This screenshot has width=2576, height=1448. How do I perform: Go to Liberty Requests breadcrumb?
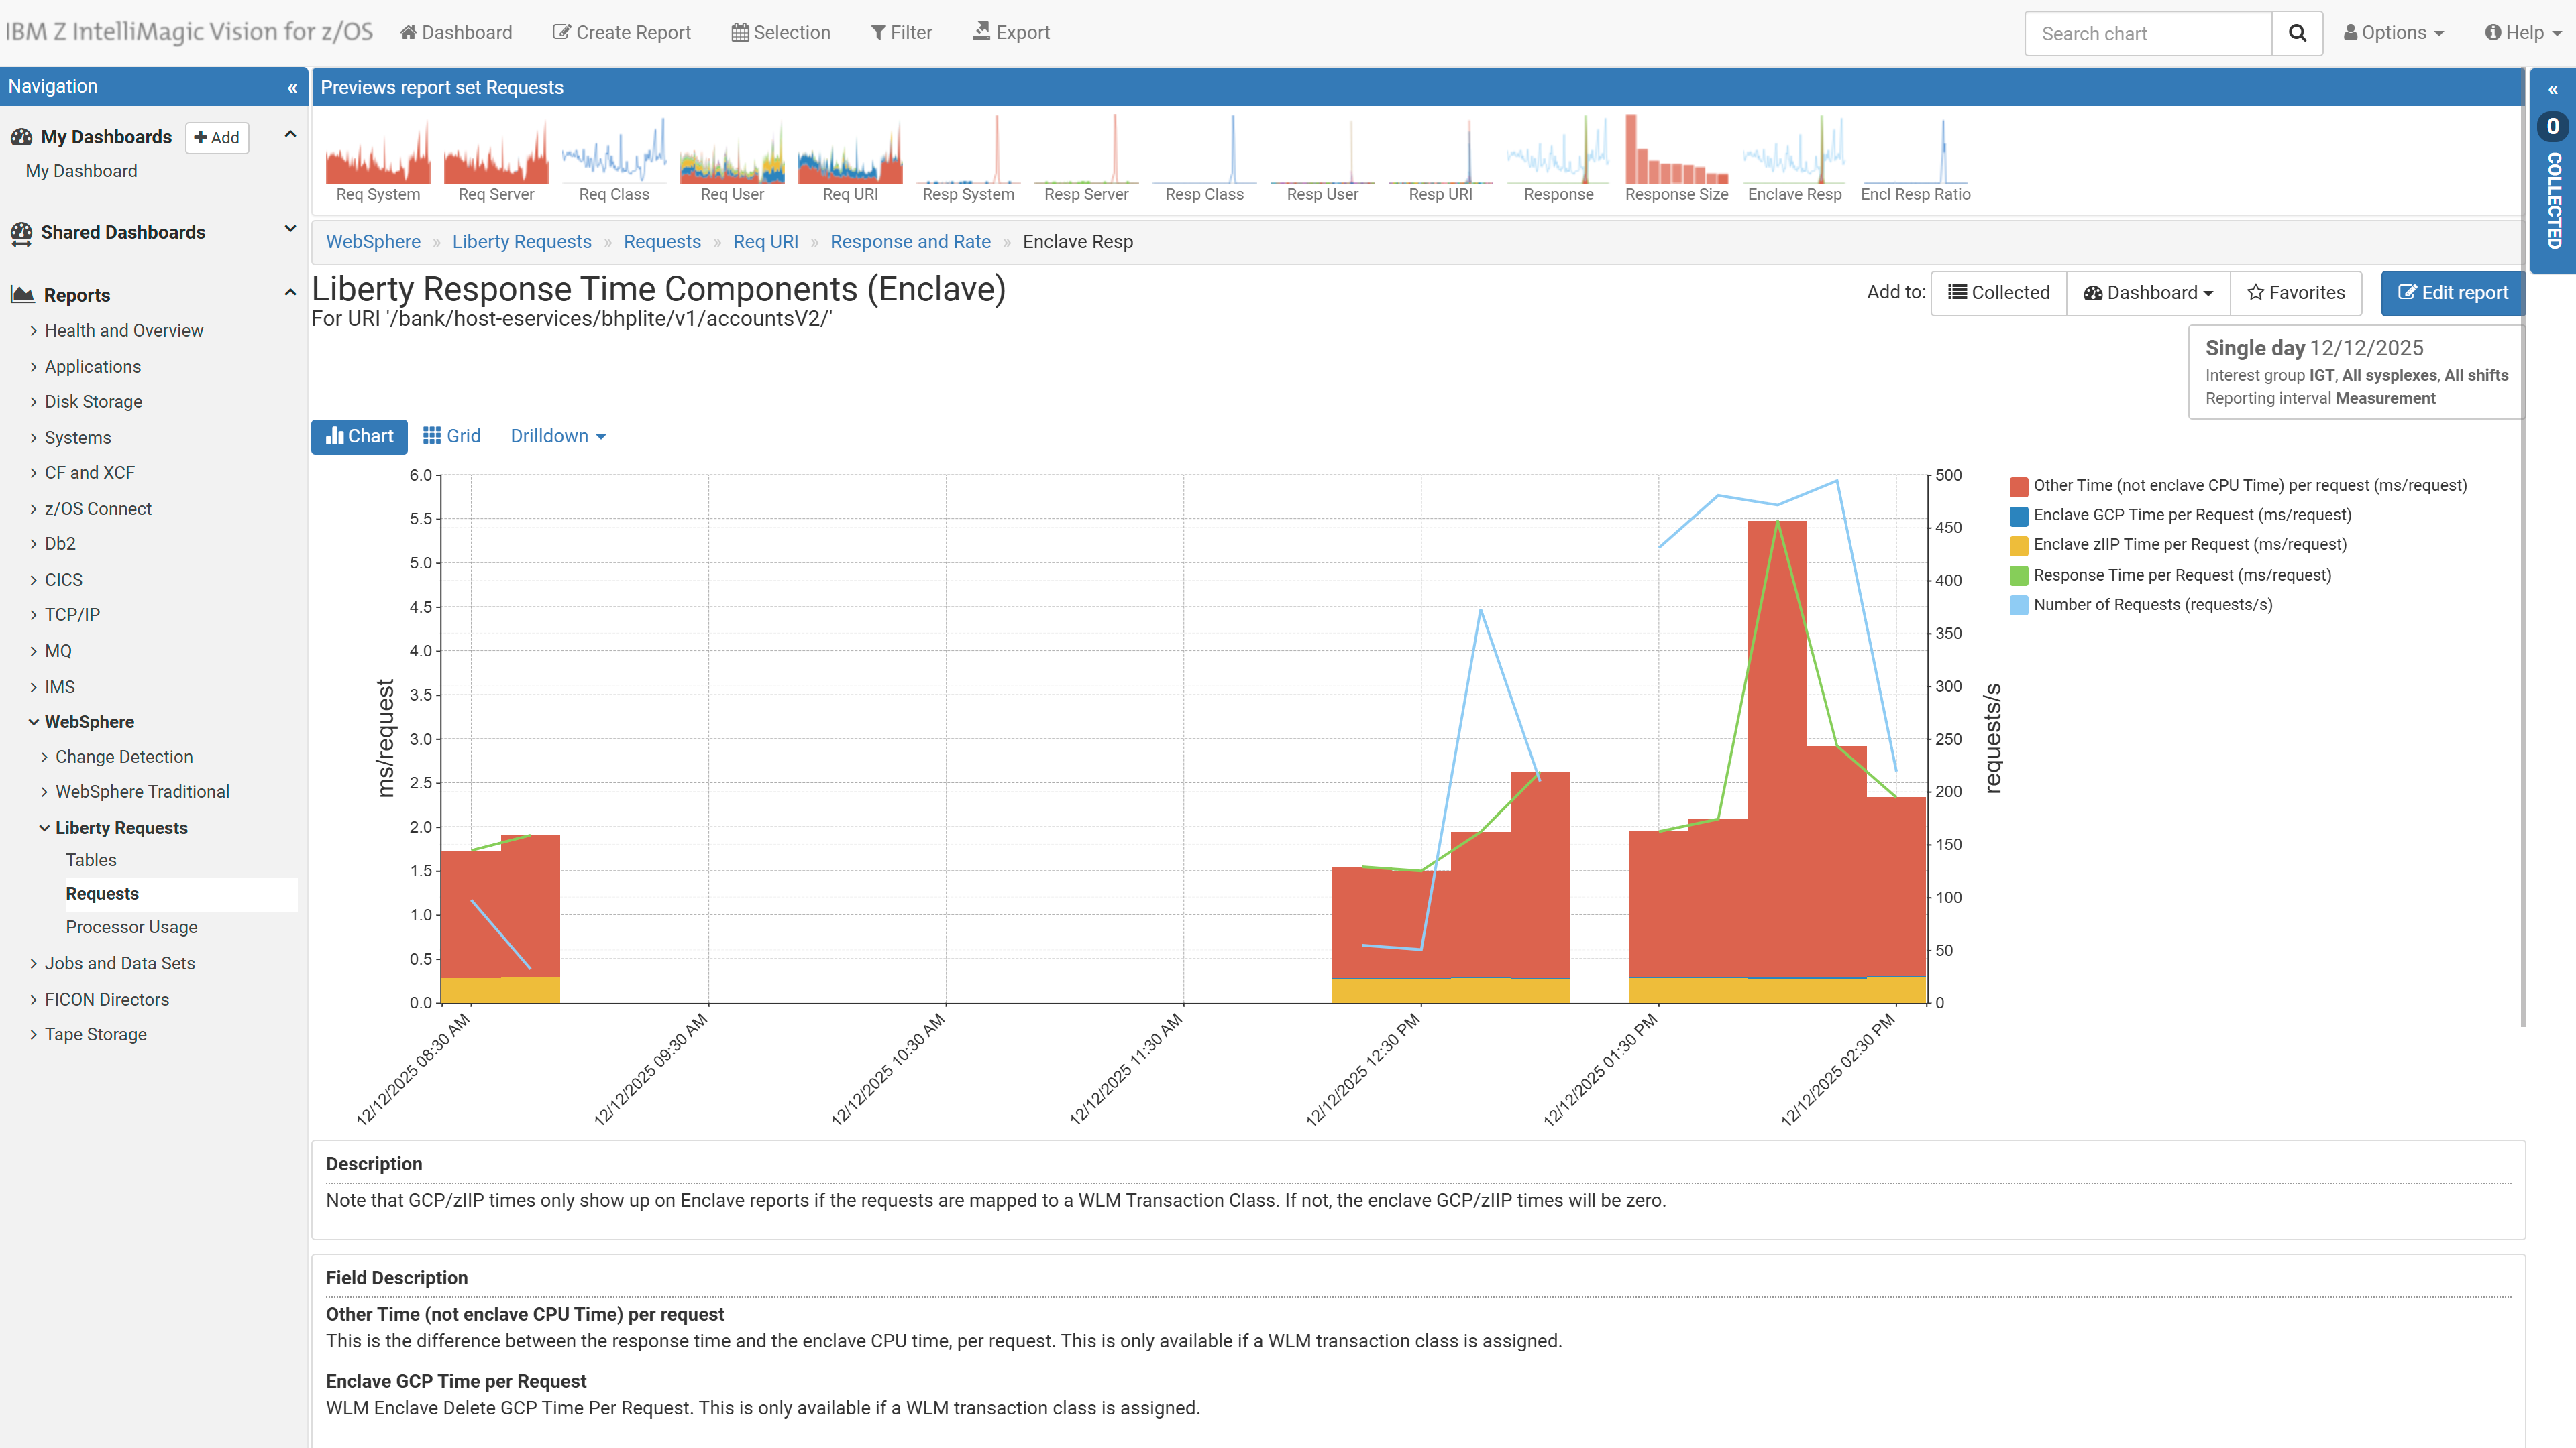(521, 241)
